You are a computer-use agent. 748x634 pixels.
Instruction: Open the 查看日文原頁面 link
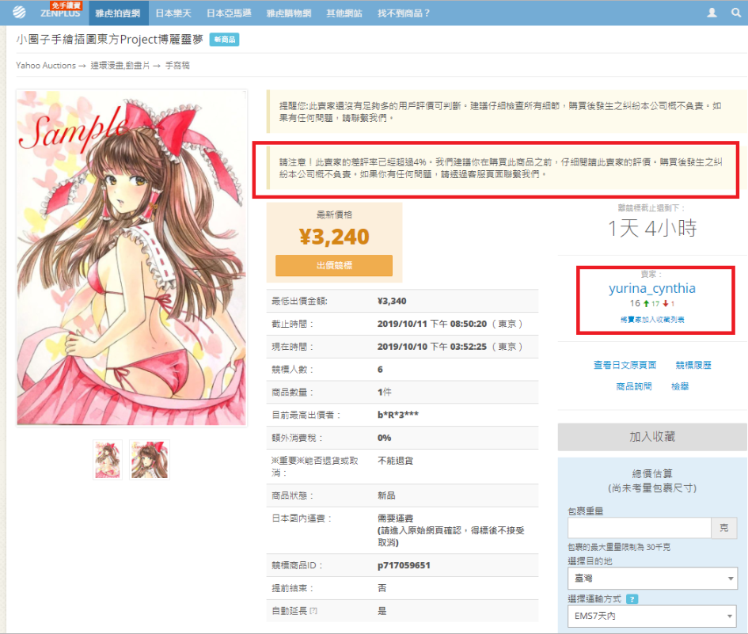click(625, 365)
